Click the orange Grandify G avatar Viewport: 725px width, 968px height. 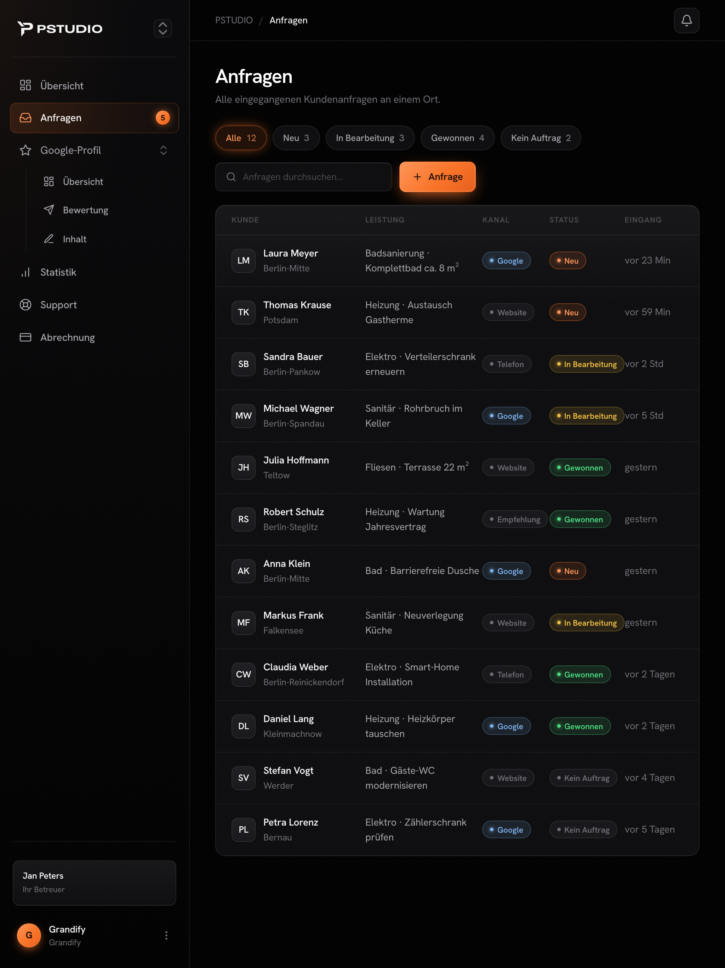pyautogui.click(x=29, y=935)
